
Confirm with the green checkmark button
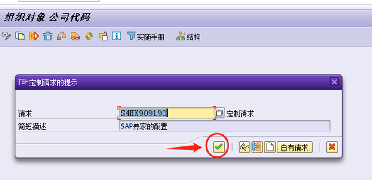[218, 147]
